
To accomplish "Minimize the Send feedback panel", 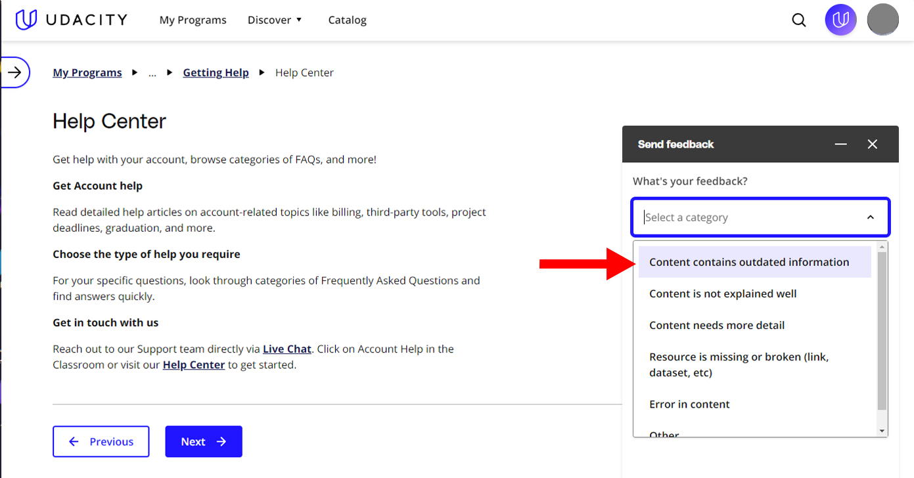I will 840,144.
